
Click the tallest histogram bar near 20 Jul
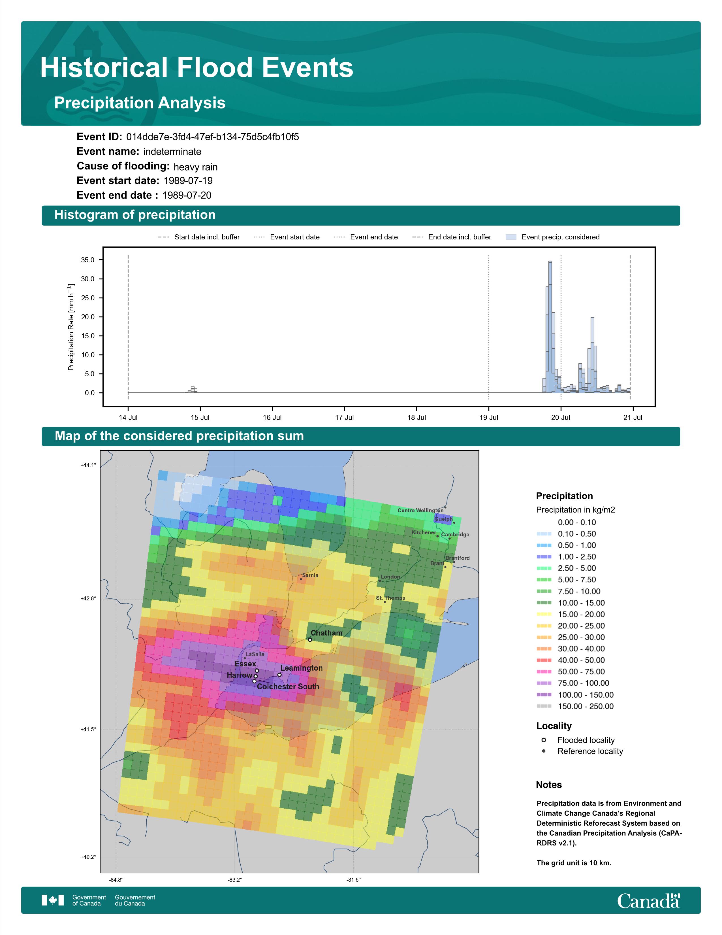click(550, 327)
